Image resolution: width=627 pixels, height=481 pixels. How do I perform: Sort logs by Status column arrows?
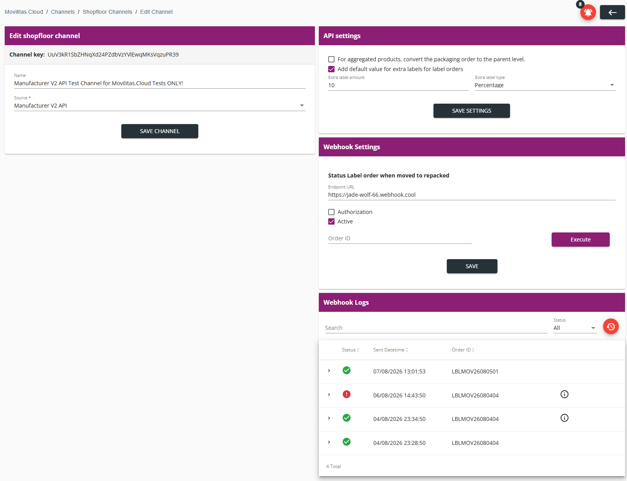pos(358,350)
